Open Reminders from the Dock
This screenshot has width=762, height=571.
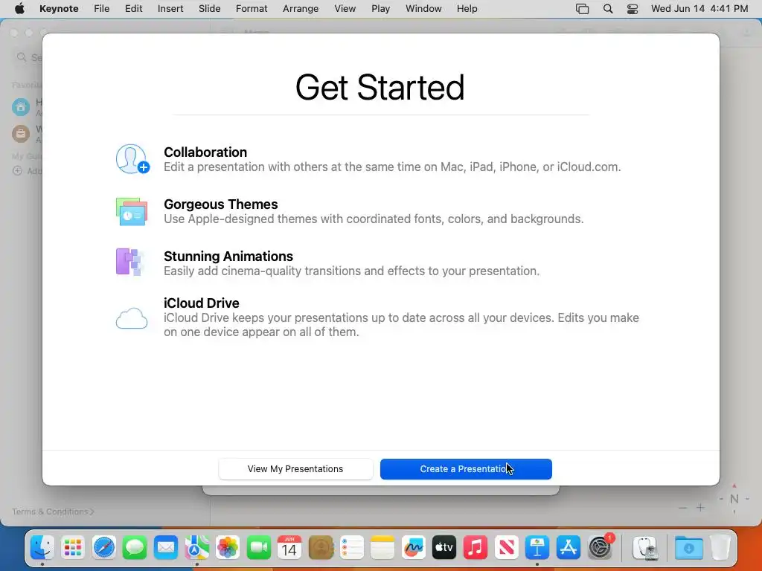352,548
